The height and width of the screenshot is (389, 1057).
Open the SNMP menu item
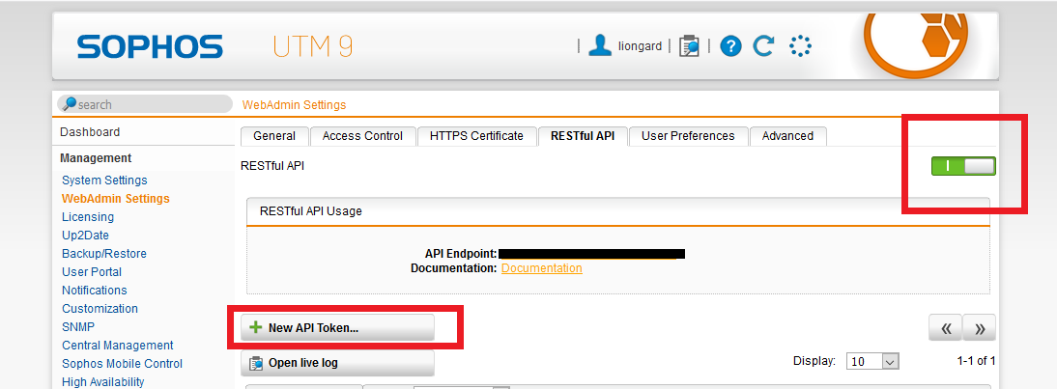[x=78, y=327]
